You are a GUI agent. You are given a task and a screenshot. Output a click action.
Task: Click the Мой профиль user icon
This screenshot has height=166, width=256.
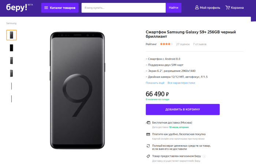click(197, 8)
